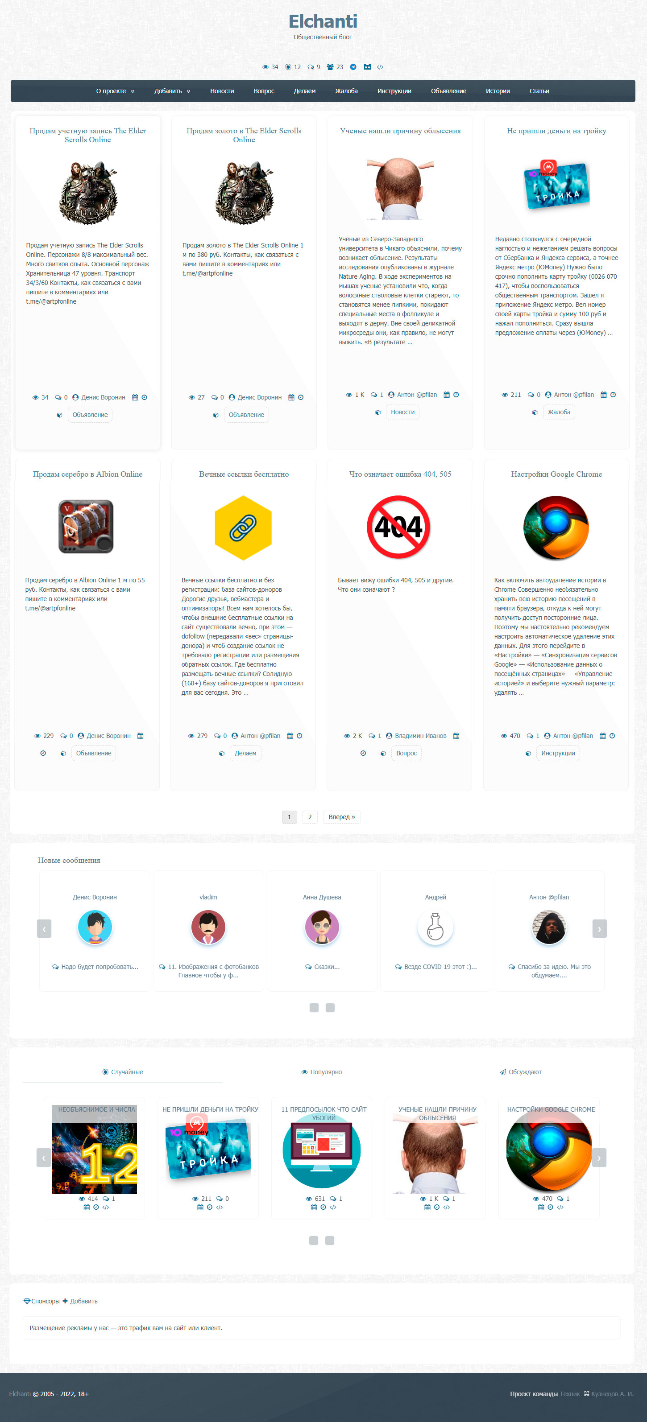Go to page 2 of posts
Image resolution: width=647 pixels, height=1422 pixels.
310,817
